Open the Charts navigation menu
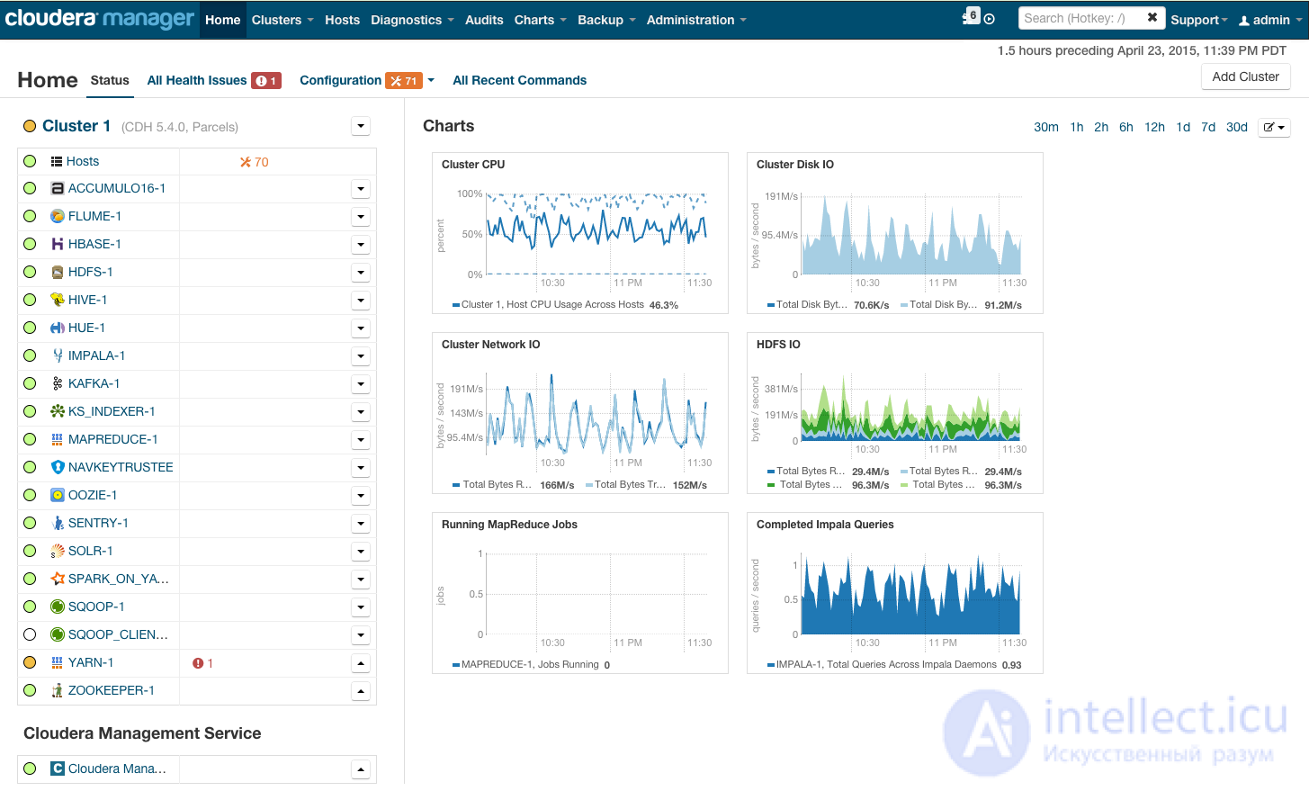The width and height of the screenshot is (1309, 791). click(x=541, y=20)
